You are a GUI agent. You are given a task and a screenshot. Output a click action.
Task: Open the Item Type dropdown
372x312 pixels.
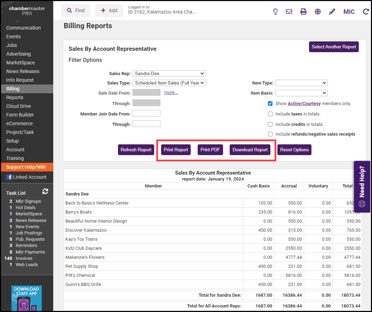301,83
